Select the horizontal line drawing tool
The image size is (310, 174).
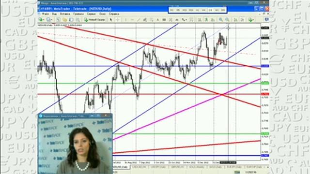click(132, 19)
